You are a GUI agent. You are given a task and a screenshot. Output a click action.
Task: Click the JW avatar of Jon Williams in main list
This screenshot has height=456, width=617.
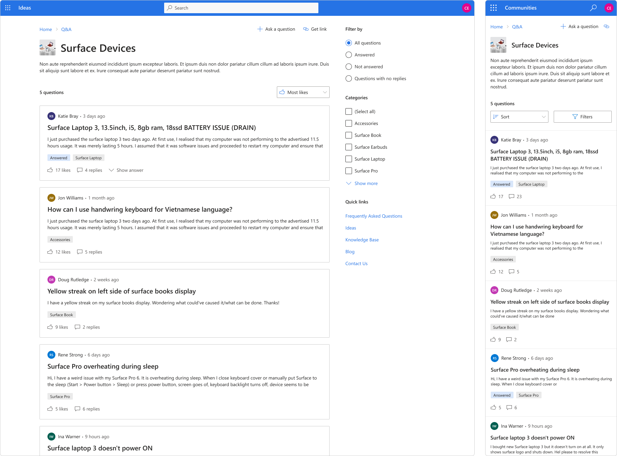click(51, 198)
